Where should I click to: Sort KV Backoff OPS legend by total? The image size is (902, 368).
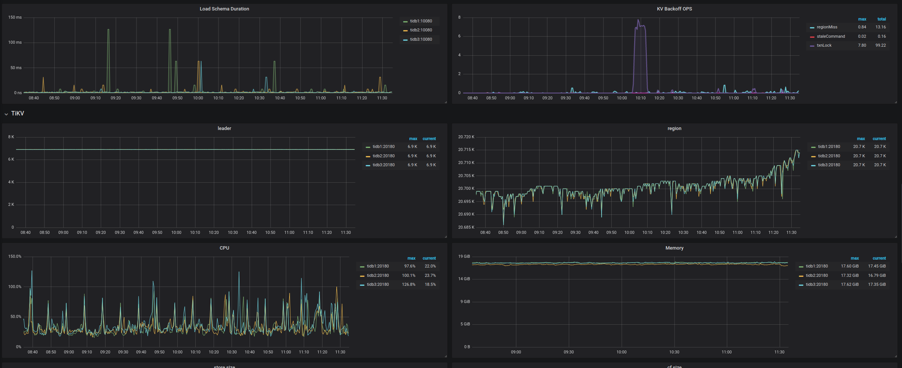click(881, 19)
